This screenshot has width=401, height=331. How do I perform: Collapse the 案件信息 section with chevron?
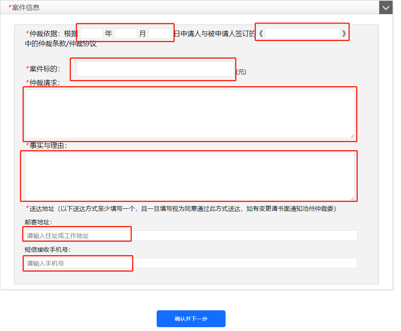coord(386,7)
